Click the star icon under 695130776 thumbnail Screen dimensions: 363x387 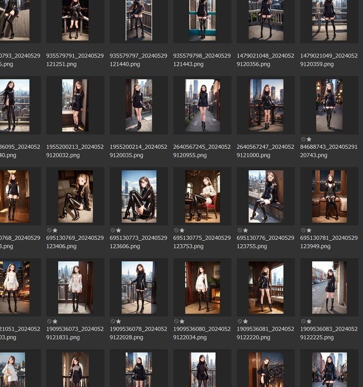pos(245,230)
